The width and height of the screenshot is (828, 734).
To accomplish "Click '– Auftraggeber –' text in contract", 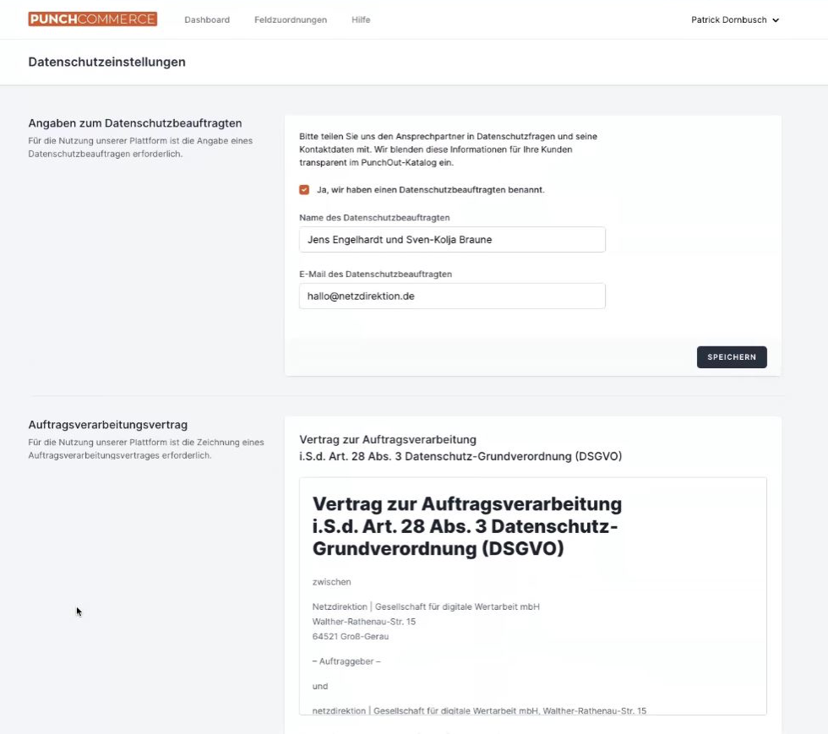I will point(346,661).
